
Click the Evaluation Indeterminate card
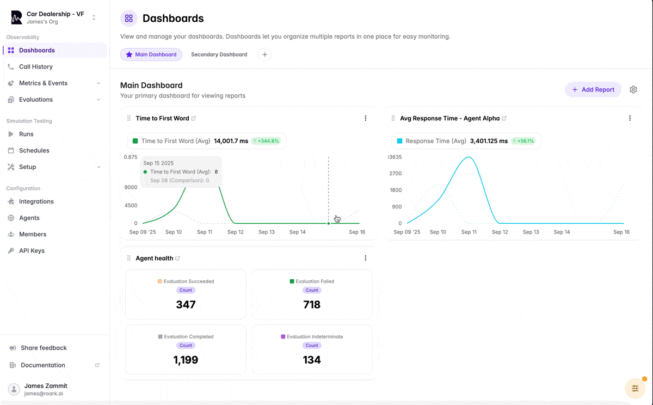coord(312,349)
